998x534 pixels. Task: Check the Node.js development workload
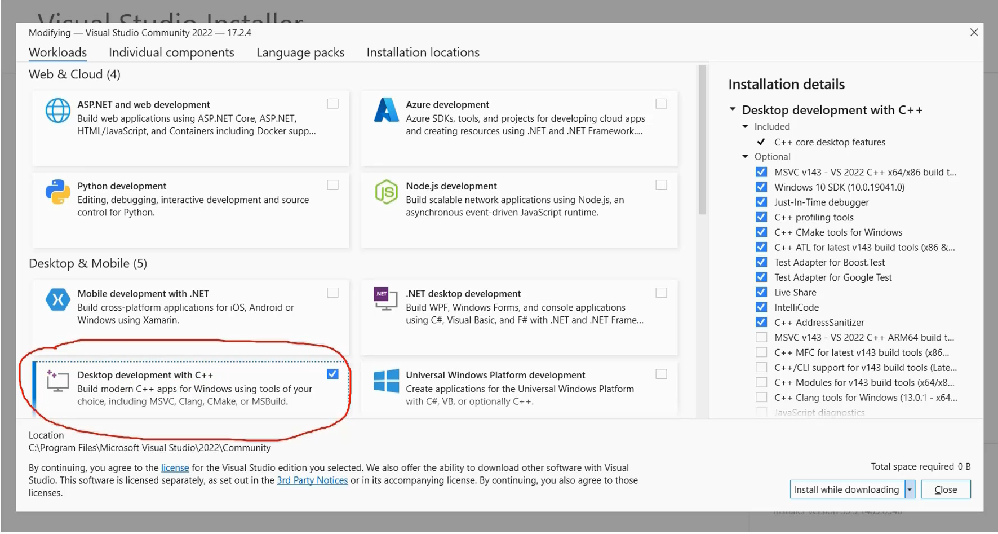(662, 185)
